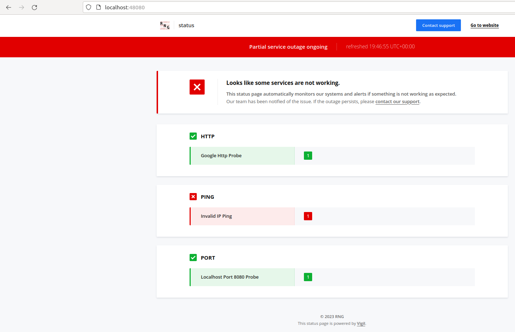Click green replica badge for Localhost Port 8080
The height and width of the screenshot is (332, 515).
[308, 277]
